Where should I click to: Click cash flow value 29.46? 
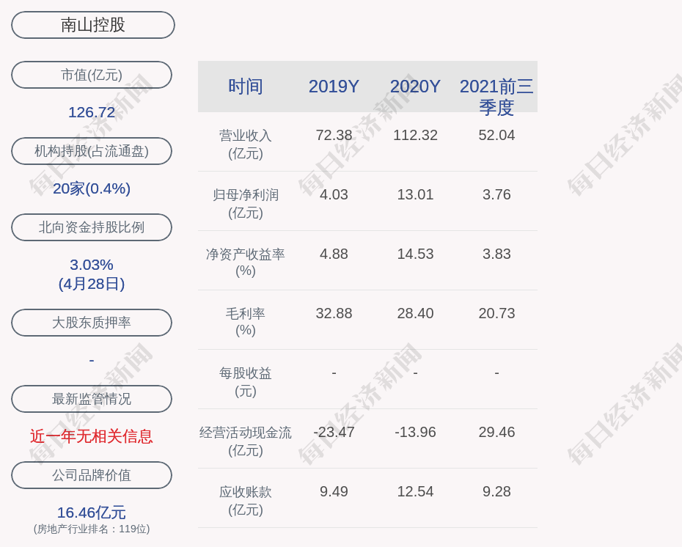click(496, 432)
